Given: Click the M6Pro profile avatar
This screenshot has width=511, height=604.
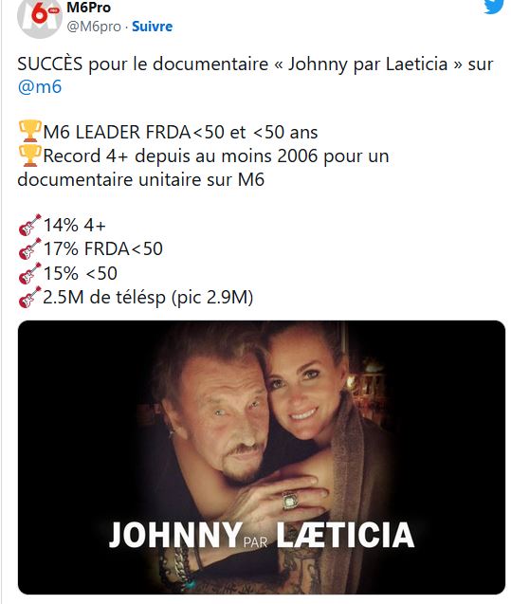Looking at the screenshot, I should [x=40, y=17].
